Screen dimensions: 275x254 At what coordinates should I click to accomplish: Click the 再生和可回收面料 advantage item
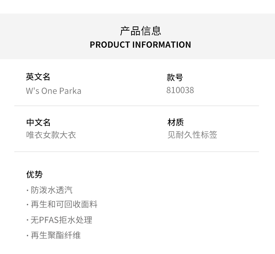click(x=64, y=205)
